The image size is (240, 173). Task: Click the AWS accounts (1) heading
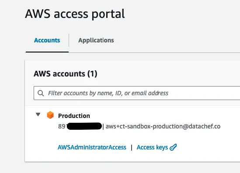[66, 74]
